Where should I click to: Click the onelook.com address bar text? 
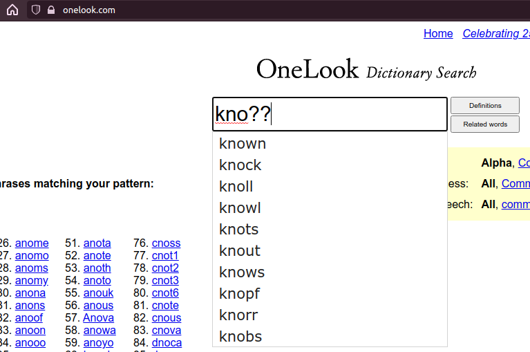(89, 10)
